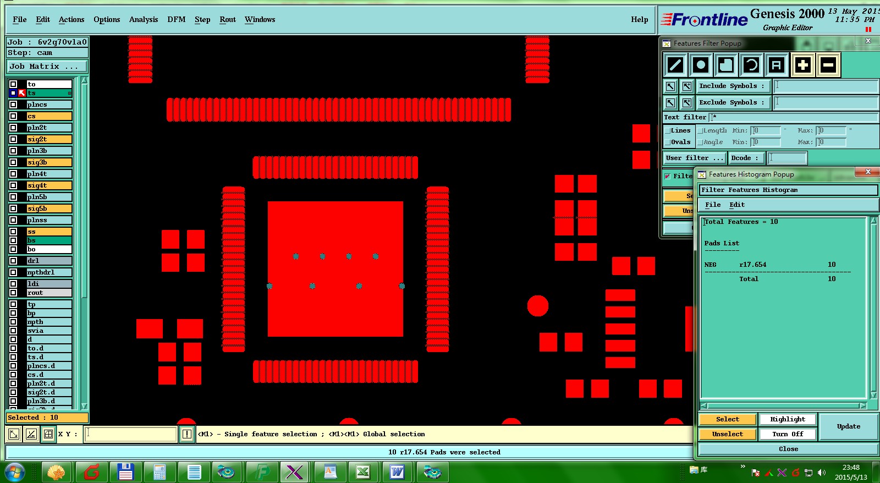Toggle display of the 'drl' layer
Viewport: 880px width, 483px height.
[x=13, y=261]
